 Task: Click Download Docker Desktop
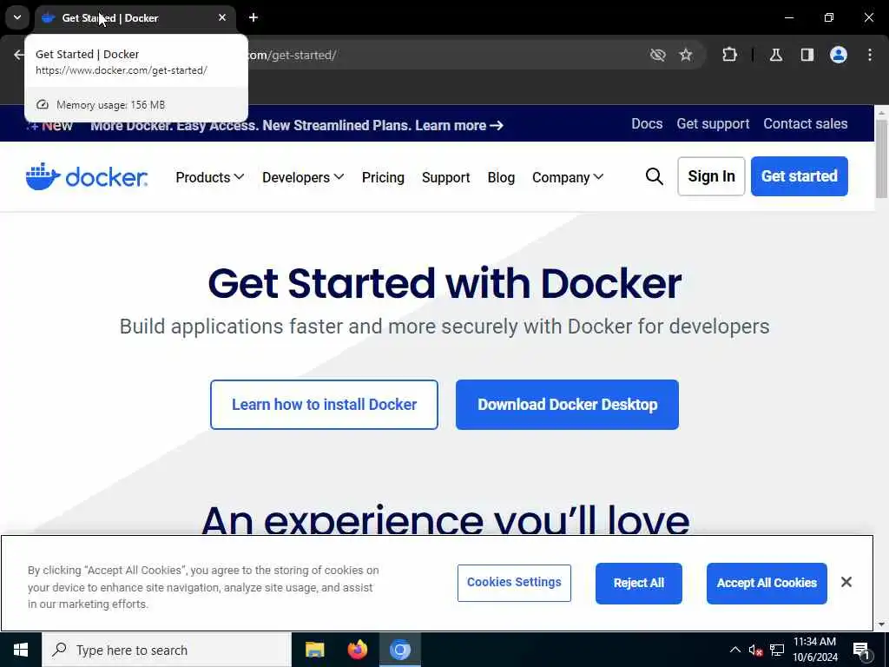(x=567, y=405)
